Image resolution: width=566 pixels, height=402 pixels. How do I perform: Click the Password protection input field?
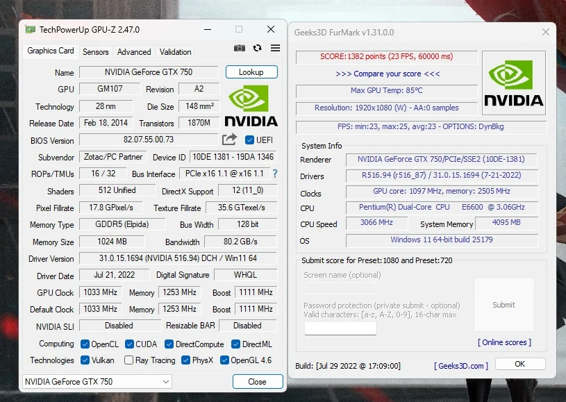pyautogui.click(x=340, y=328)
